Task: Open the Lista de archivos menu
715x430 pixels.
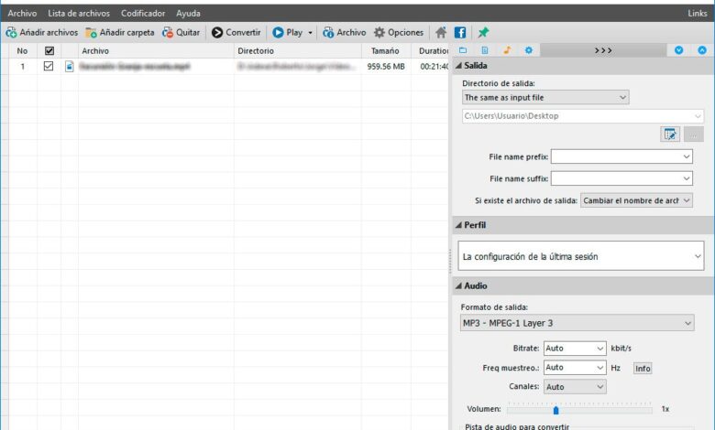Action: point(79,13)
